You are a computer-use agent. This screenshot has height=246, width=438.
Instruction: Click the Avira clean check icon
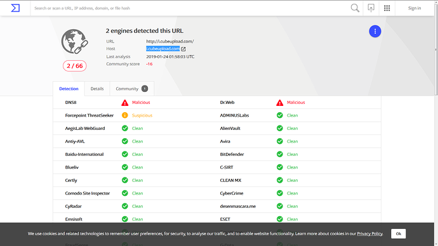(x=279, y=141)
